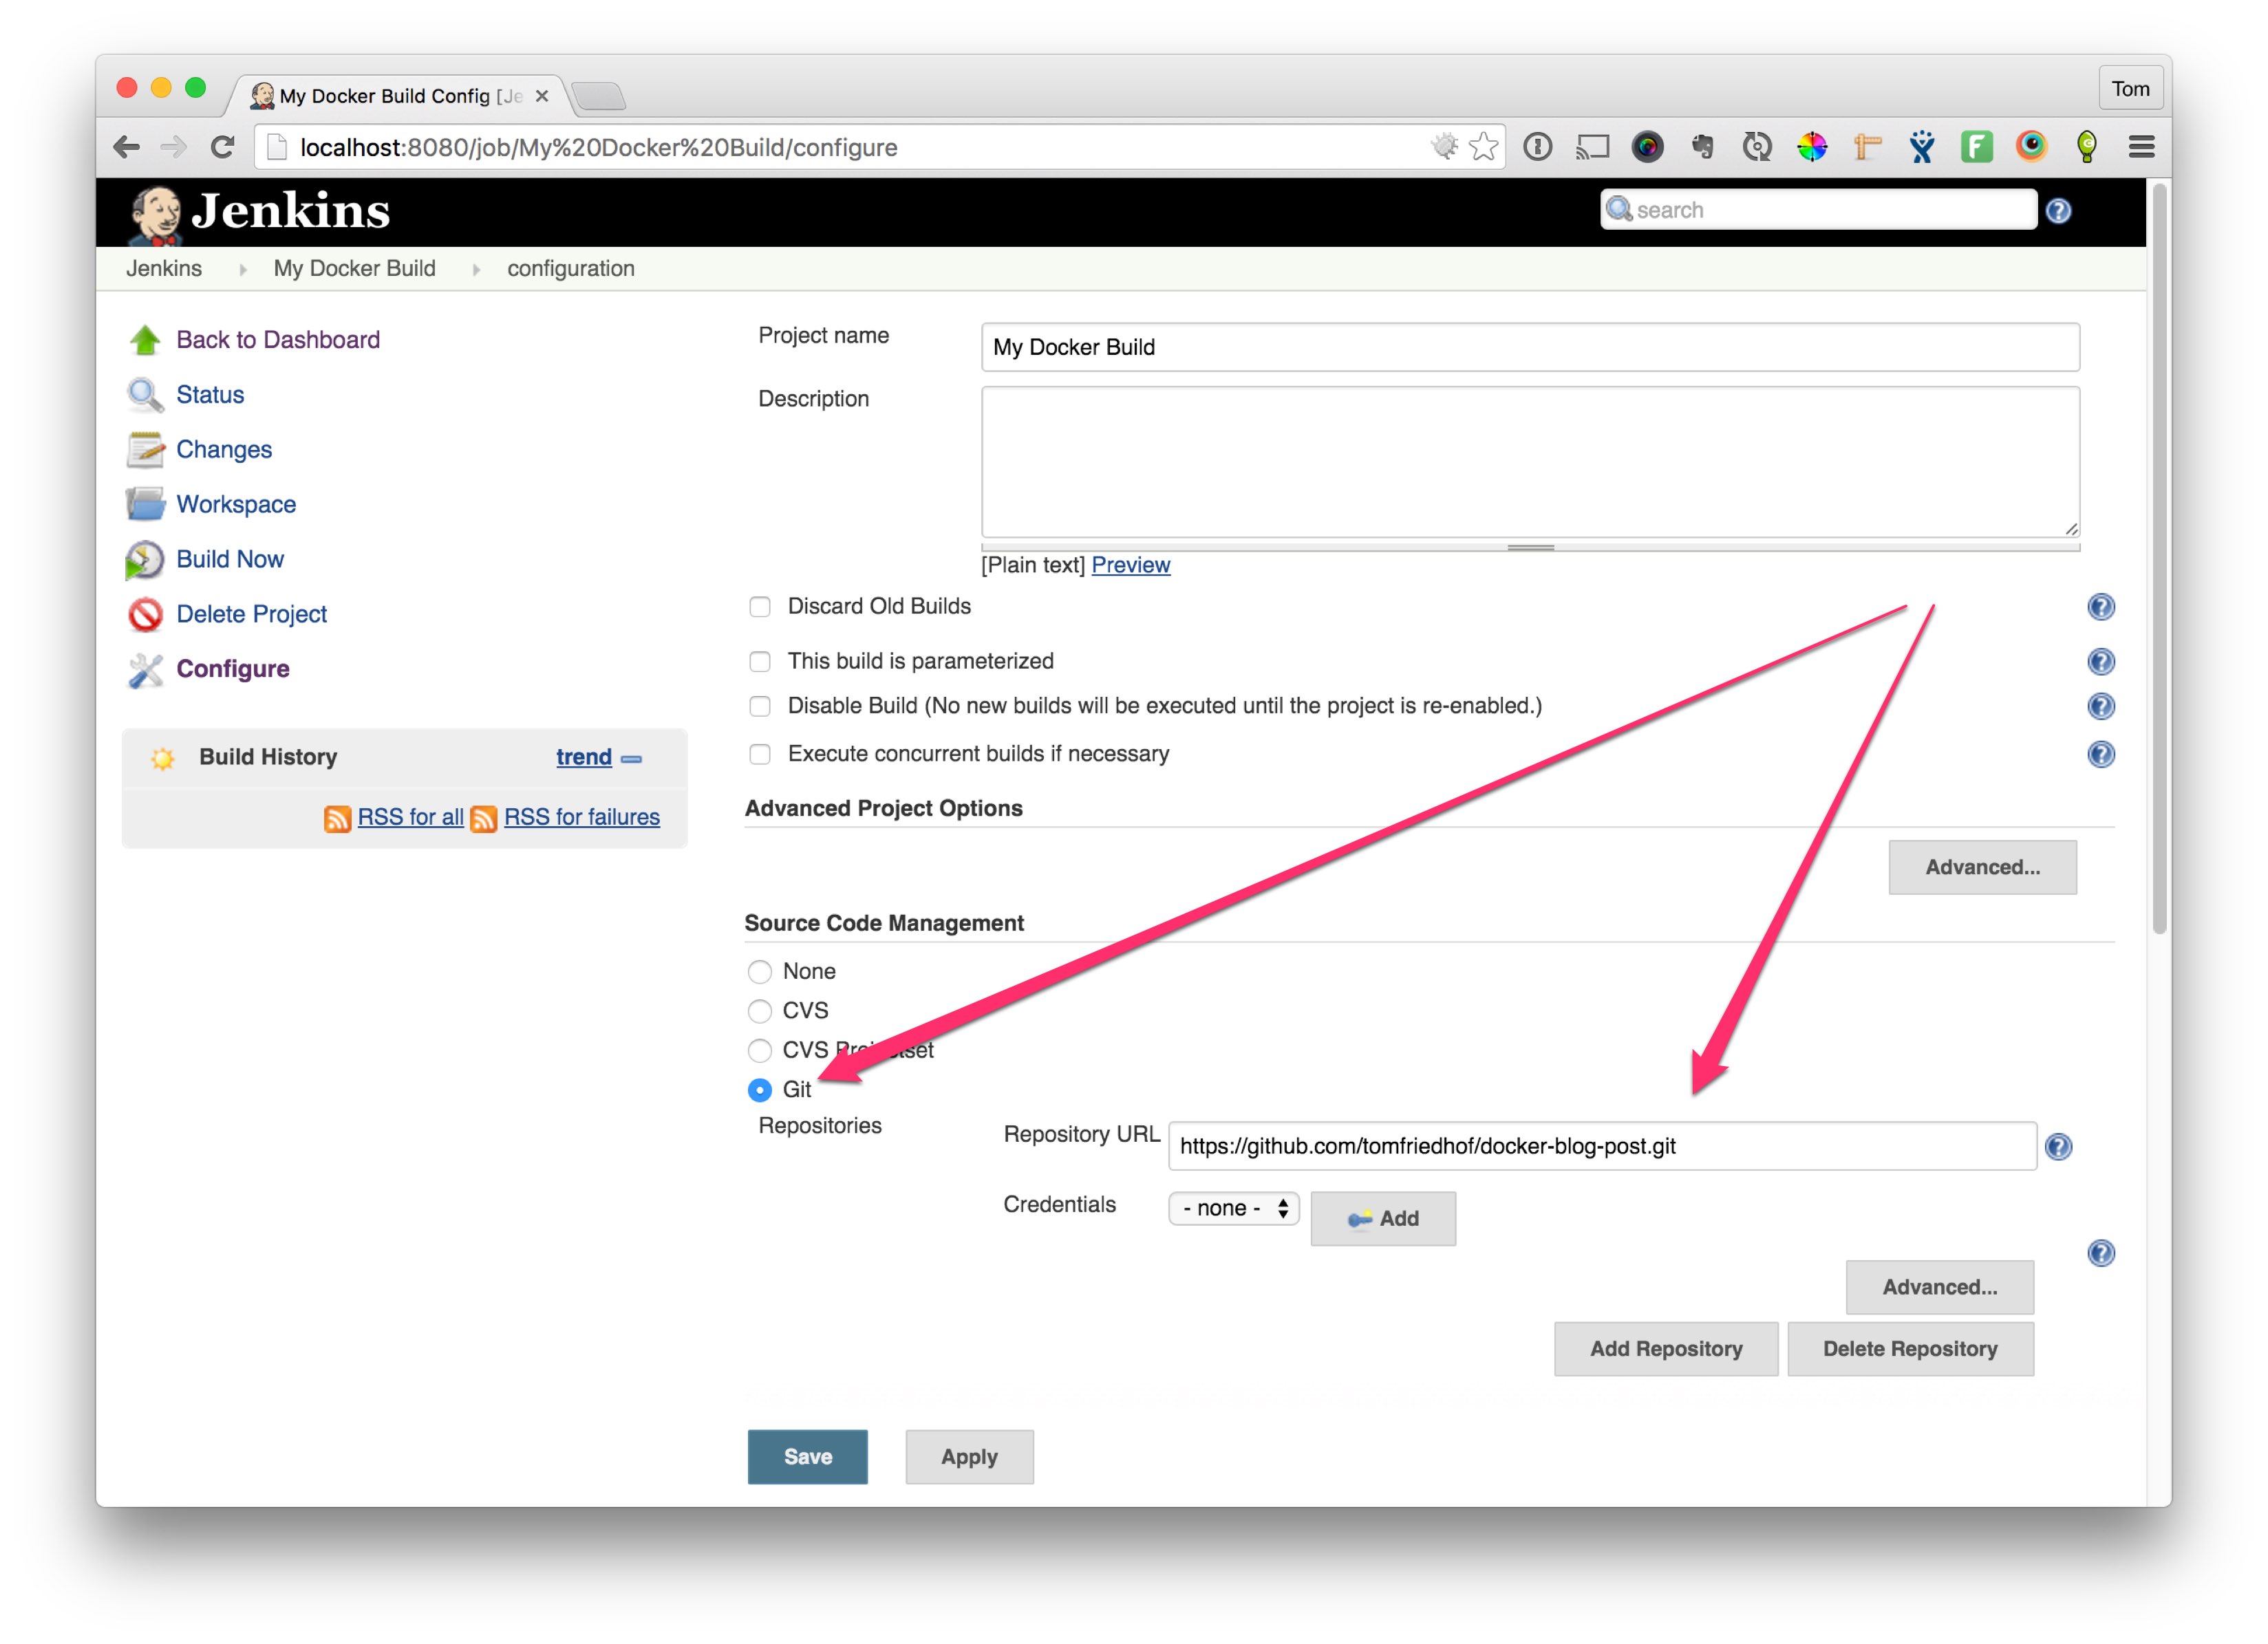Open Chrome hamburger menu
Image resolution: width=2268 pixels, height=1644 pixels.
coord(2141,148)
